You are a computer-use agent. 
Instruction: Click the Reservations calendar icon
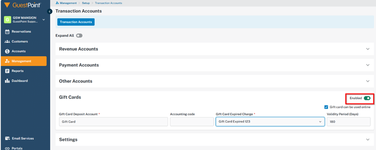pos(7,32)
